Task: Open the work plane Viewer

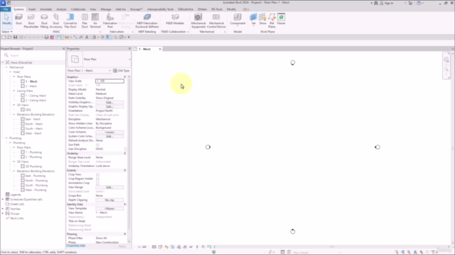Action: [281, 19]
